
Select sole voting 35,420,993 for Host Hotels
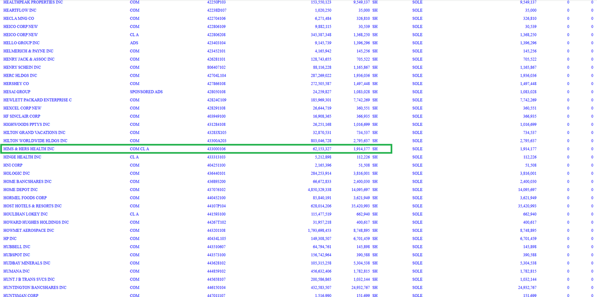(x=526, y=206)
